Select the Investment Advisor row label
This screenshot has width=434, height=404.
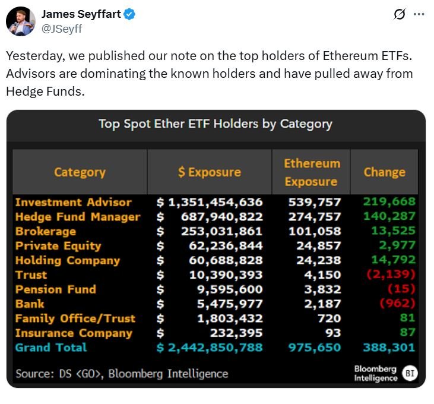click(x=74, y=202)
